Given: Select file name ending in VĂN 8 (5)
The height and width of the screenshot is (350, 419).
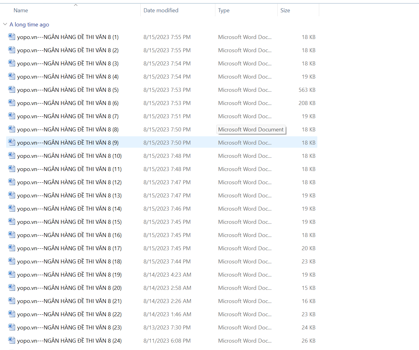Looking at the screenshot, I should [x=68, y=90].
